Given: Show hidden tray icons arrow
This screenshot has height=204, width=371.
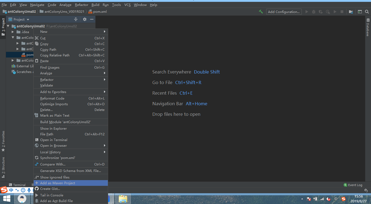Looking at the screenshot, I should pos(302,199).
